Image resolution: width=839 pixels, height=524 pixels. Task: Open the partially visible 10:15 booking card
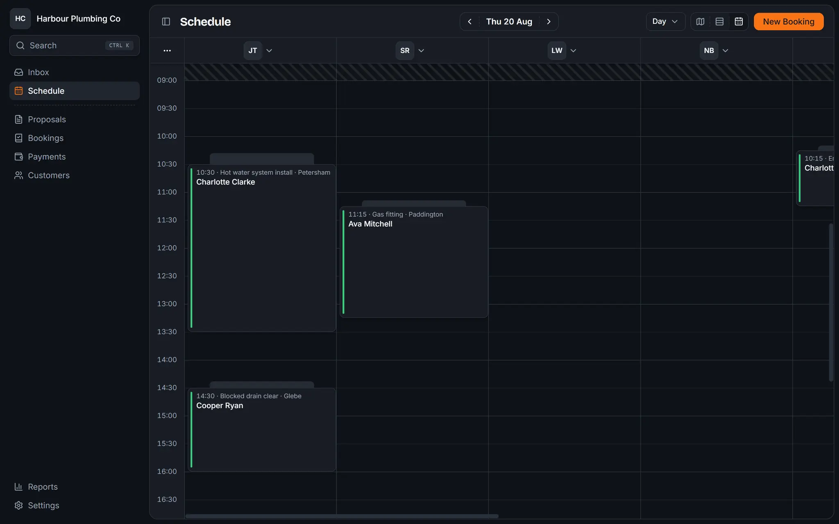[x=815, y=178]
